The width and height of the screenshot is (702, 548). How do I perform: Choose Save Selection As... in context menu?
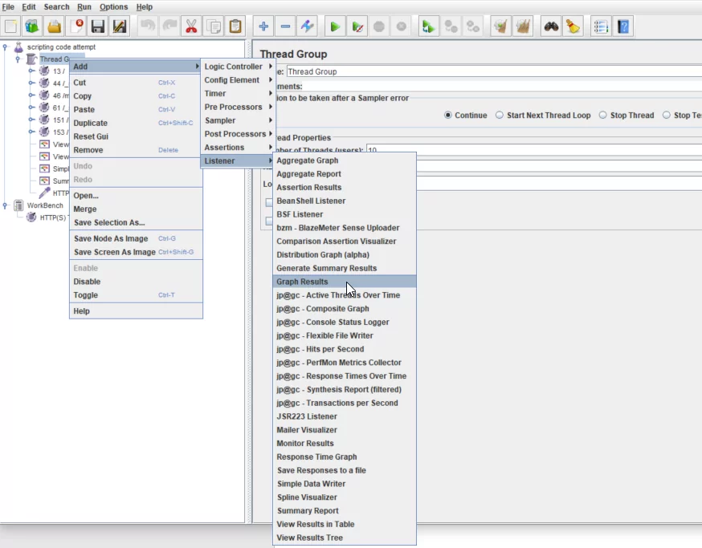(136, 222)
